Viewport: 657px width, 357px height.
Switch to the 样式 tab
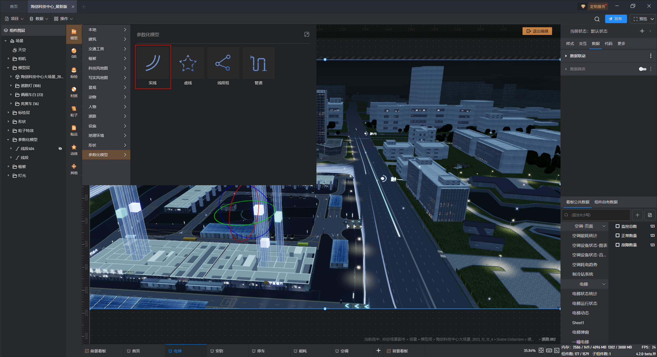click(570, 43)
